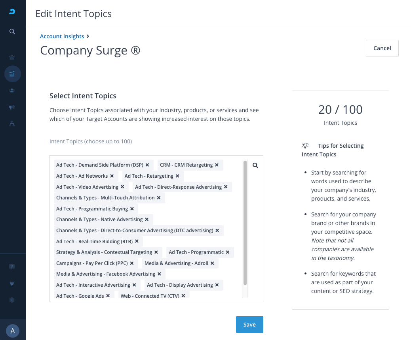This screenshot has height=340, width=411.
Task: Click the logo at top of sidebar
Action: tap(12, 12)
